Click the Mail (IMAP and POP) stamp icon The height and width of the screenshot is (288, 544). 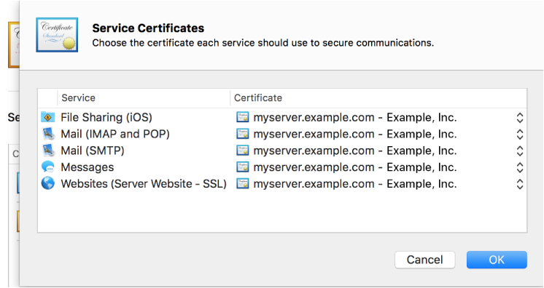(x=47, y=134)
